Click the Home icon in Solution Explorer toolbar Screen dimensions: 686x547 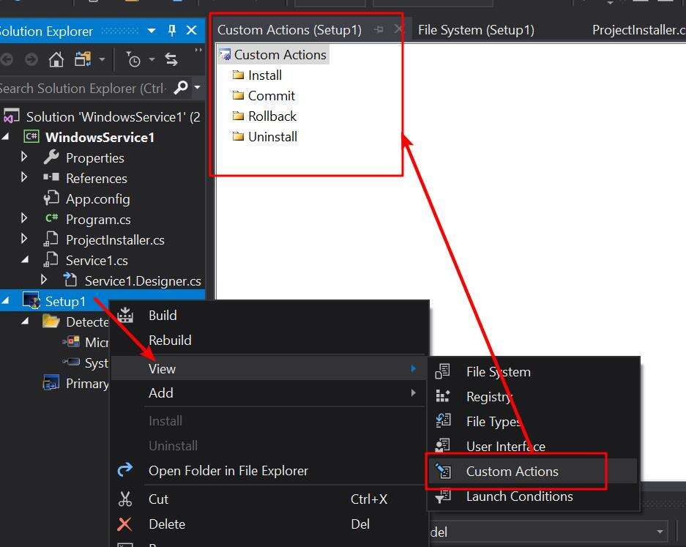pos(56,59)
